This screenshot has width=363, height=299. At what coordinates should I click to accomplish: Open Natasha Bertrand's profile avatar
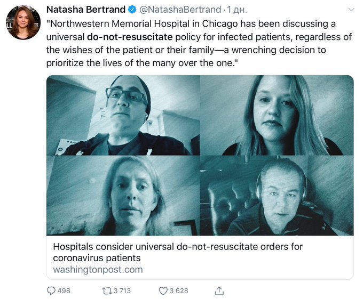coord(23,22)
